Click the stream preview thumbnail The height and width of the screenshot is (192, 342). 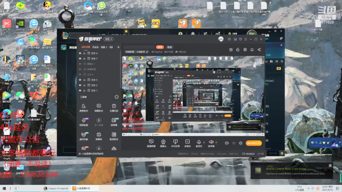coord(193,96)
